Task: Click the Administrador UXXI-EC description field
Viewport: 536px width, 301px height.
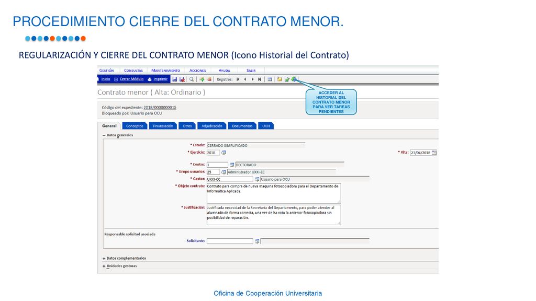Action: [x=281, y=172]
